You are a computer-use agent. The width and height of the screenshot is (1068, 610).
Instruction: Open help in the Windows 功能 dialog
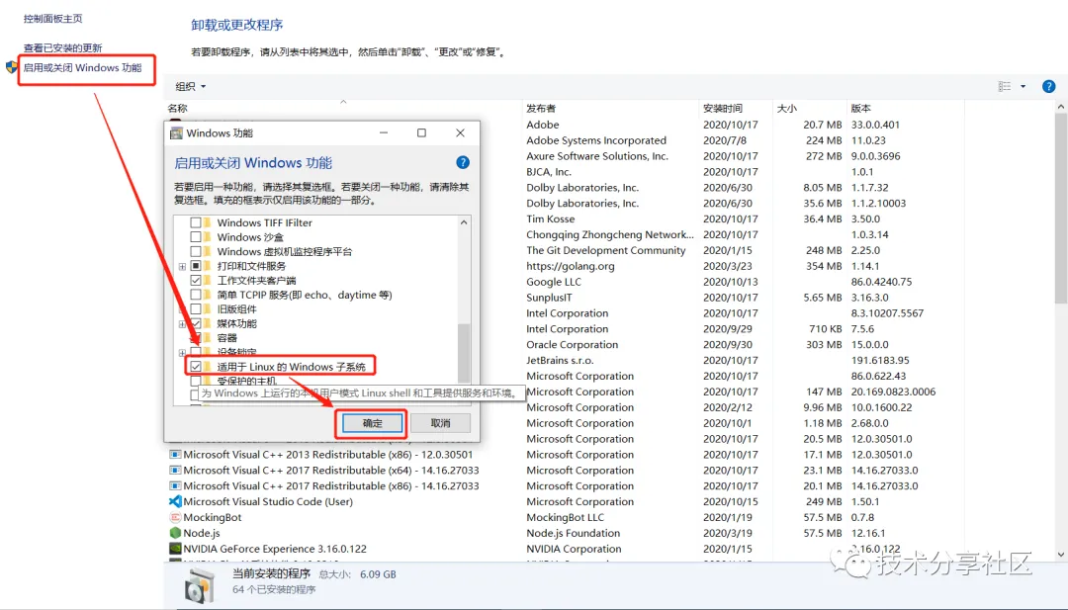[463, 162]
